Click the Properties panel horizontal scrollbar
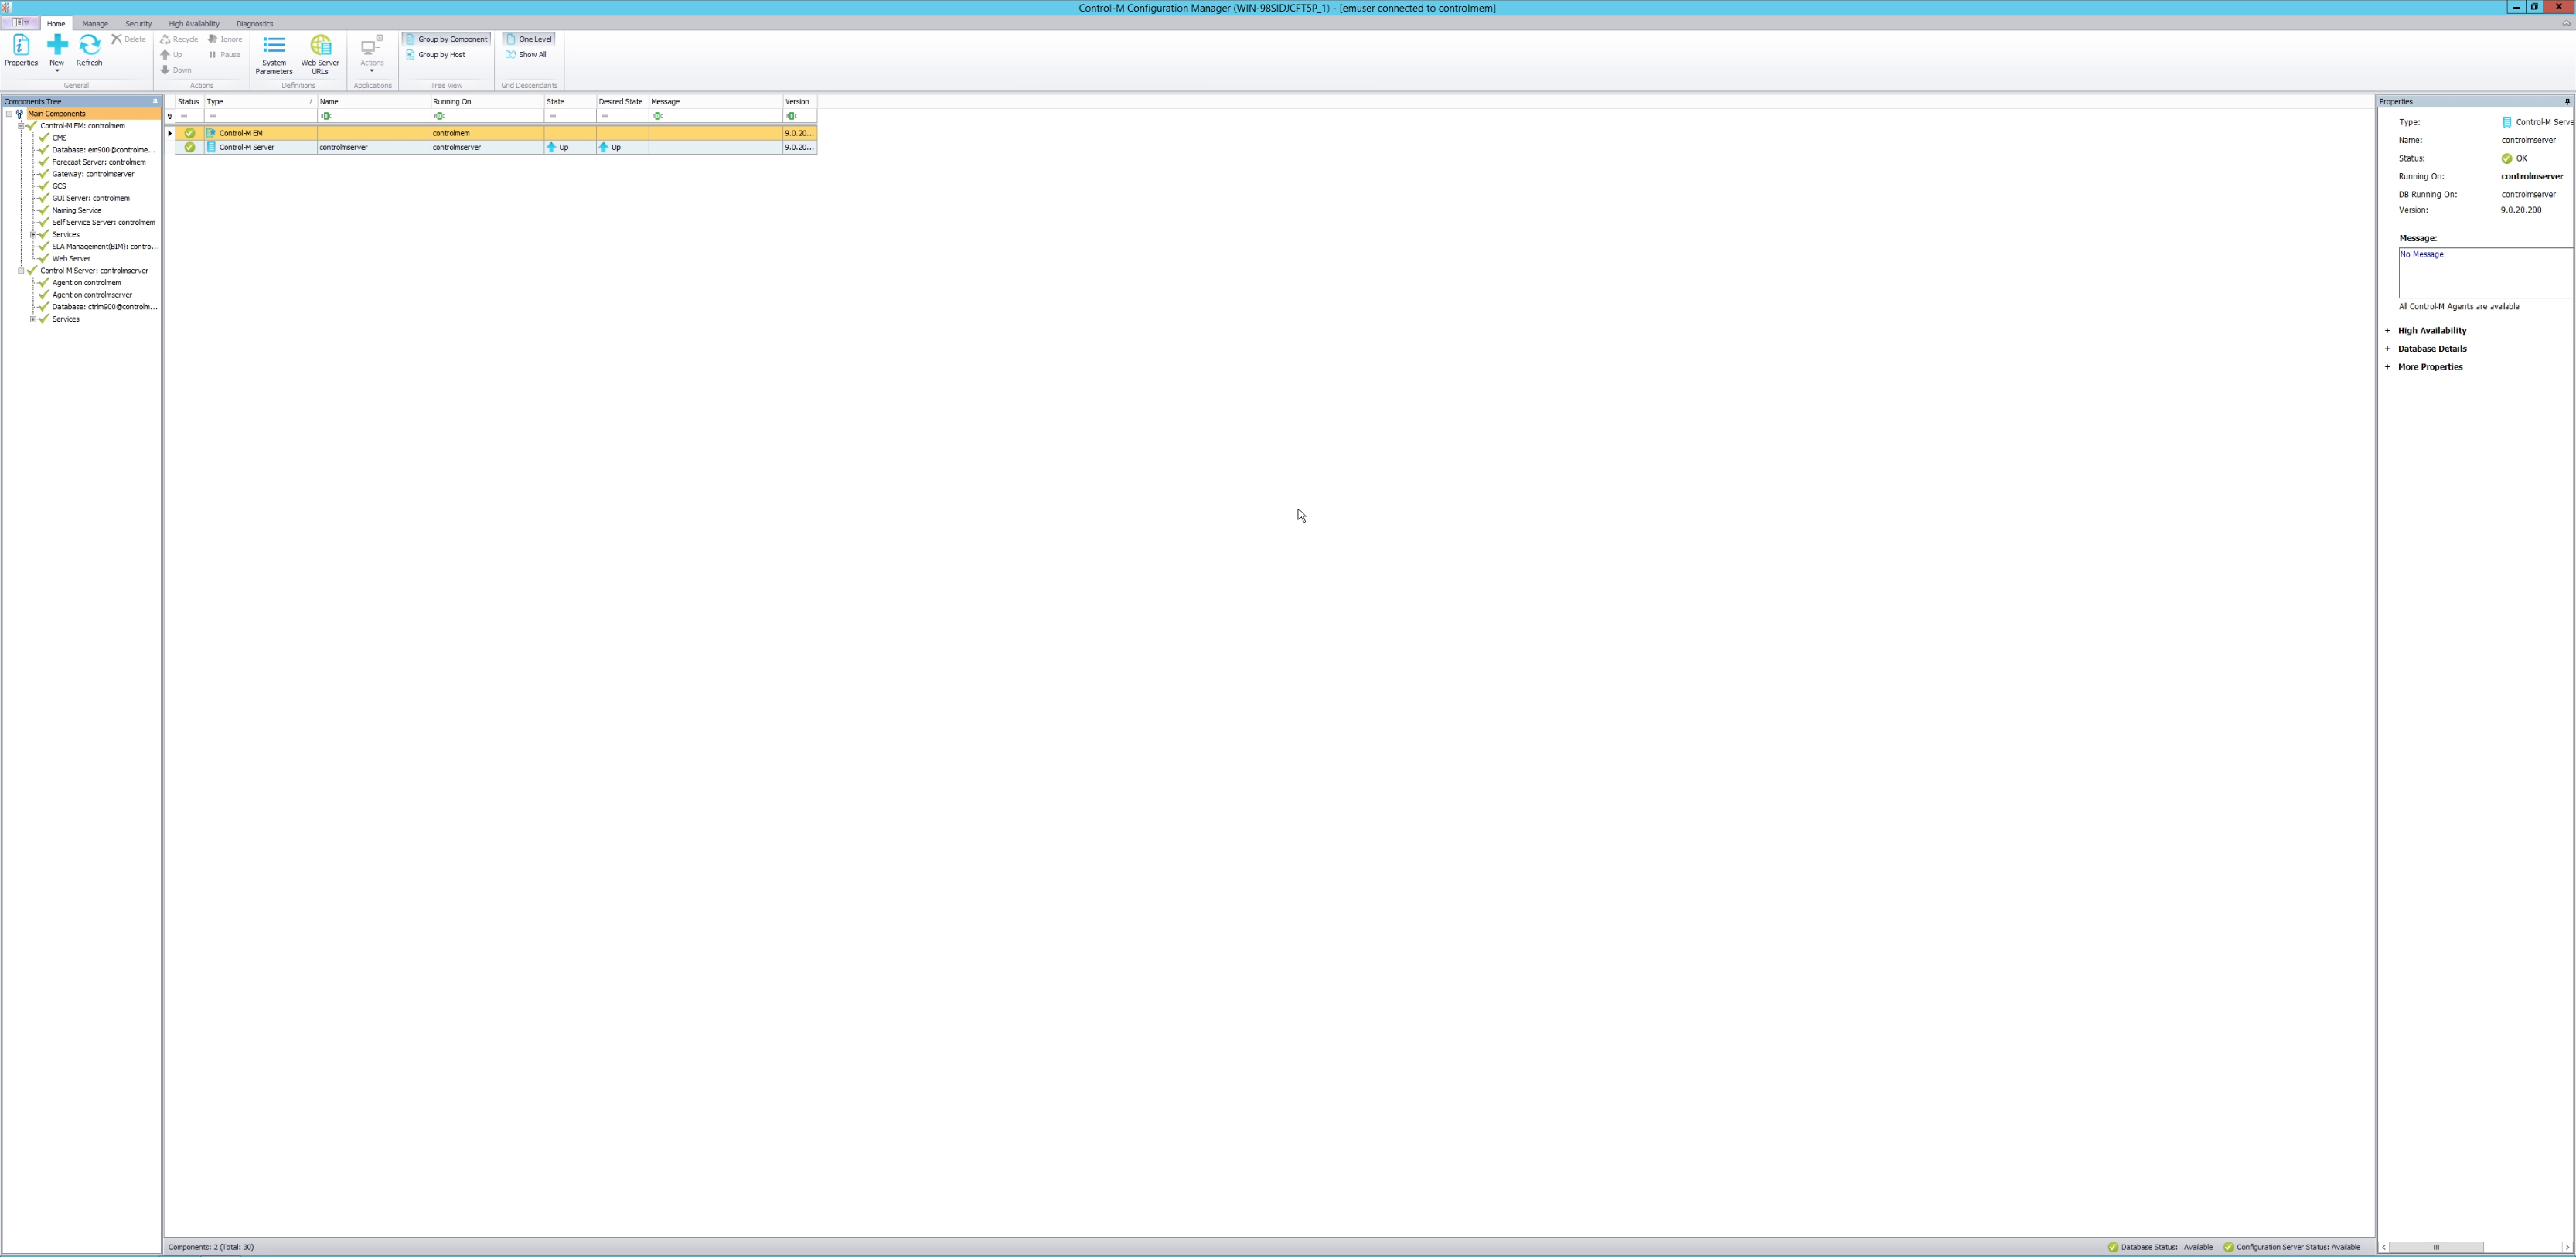Viewport: 2576px width, 1257px height. [2436, 1247]
